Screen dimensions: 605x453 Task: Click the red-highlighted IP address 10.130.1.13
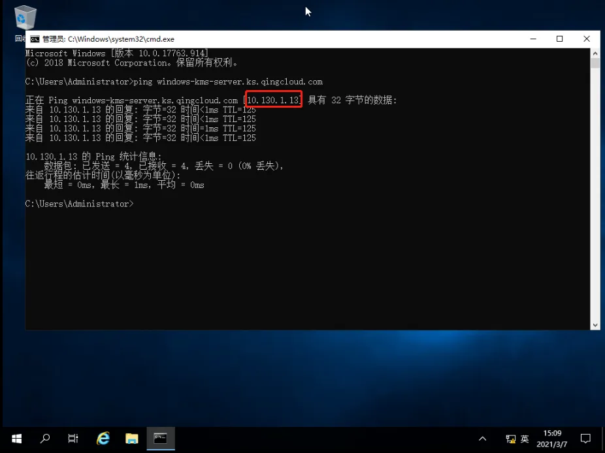coord(273,99)
